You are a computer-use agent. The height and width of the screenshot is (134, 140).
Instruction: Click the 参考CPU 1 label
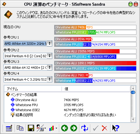11,37
